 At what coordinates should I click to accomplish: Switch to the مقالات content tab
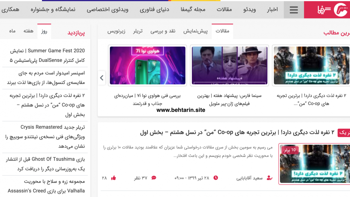pyautogui.click(x=222, y=31)
